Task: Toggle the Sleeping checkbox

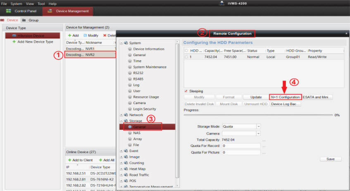Action: [186, 91]
